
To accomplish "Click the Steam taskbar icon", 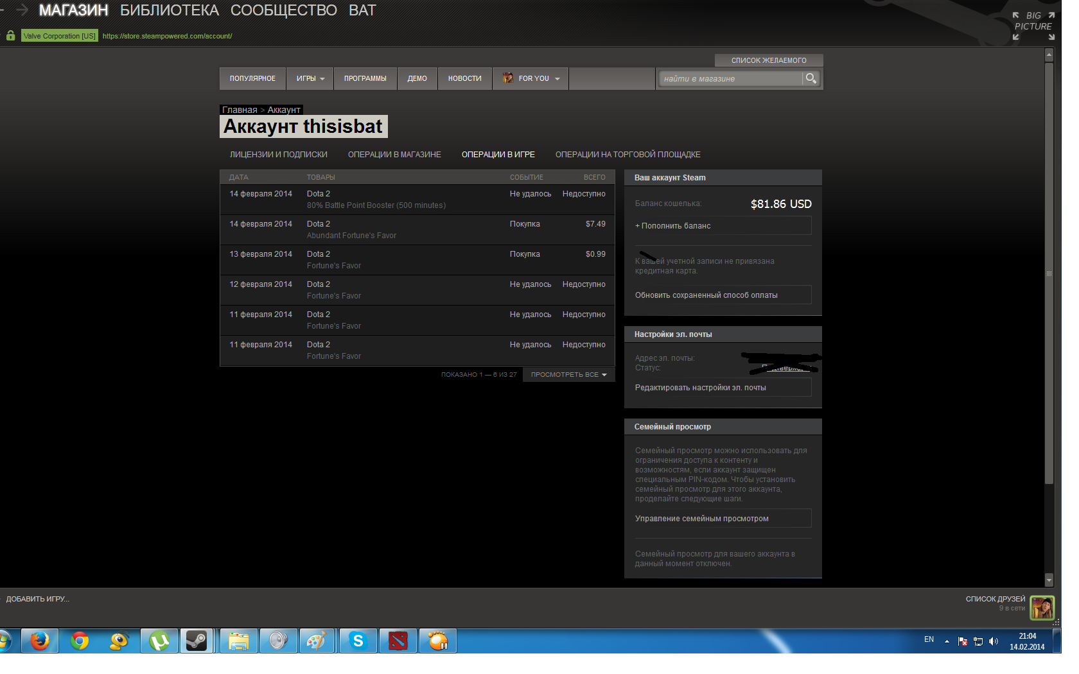I will [197, 641].
